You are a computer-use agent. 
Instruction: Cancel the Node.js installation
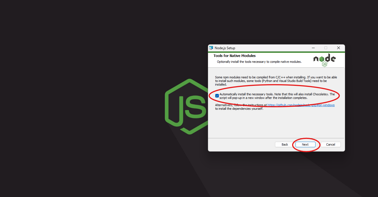[x=331, y=144]
